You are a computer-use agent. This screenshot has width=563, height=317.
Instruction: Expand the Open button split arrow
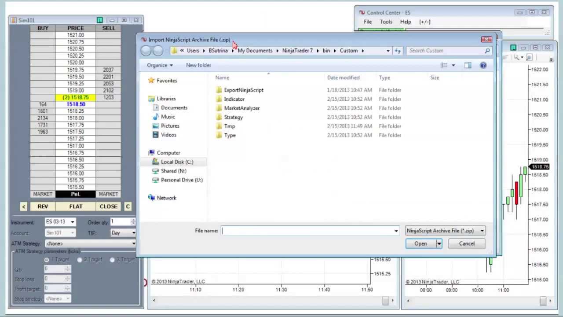[x=439, y=243]
